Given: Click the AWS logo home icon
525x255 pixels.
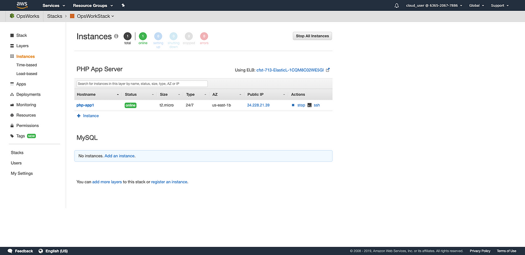Looking at the screenshot, I should [22, 5].
